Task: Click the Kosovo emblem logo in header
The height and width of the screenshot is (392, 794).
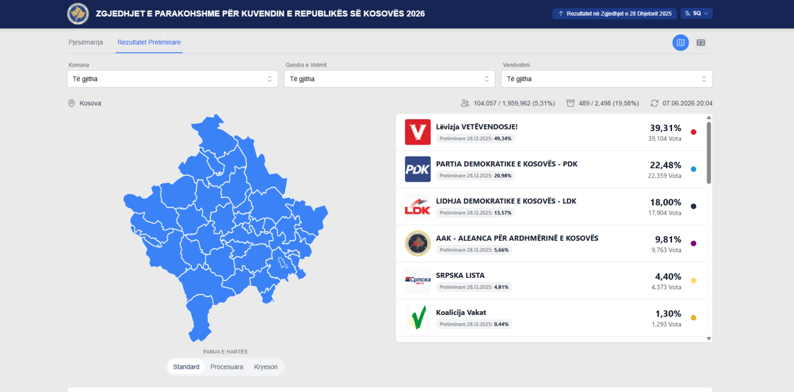Action: [x=78, y=13]
